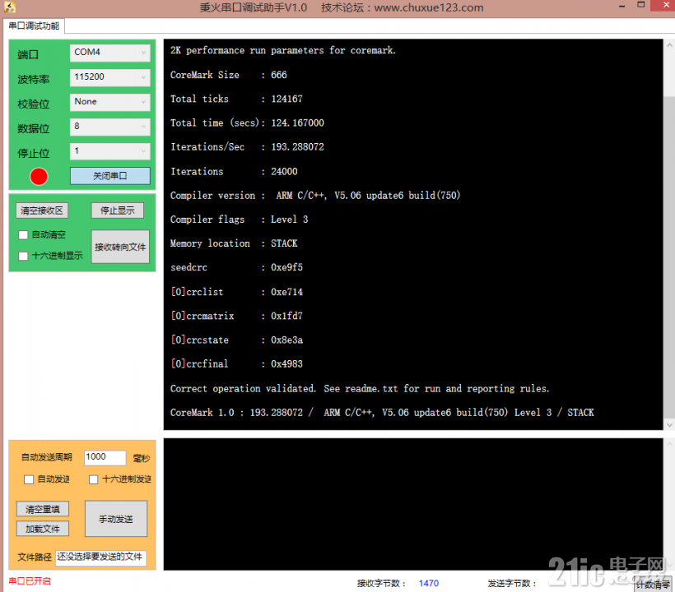675x592 pixels.
Task: Click inside the black send text area
Action: pyautogui.click(x=413, y=504)
